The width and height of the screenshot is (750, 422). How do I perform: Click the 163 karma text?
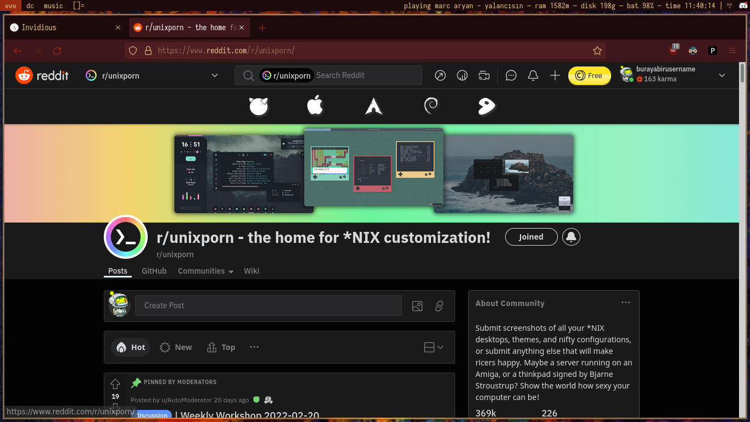660,79
